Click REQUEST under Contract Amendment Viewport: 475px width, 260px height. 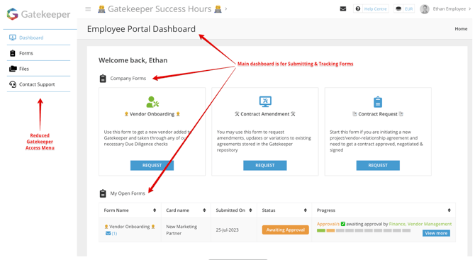click(x=265, y=165)
